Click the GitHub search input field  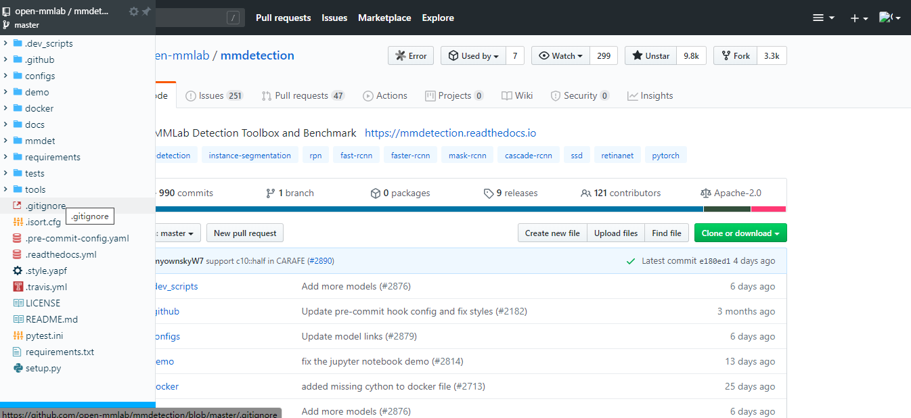click(x=199, y=18)
